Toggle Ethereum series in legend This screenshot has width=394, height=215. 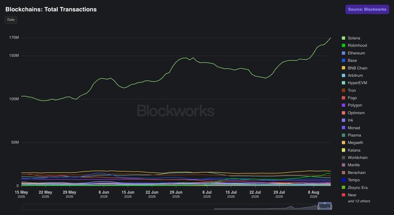353,53
